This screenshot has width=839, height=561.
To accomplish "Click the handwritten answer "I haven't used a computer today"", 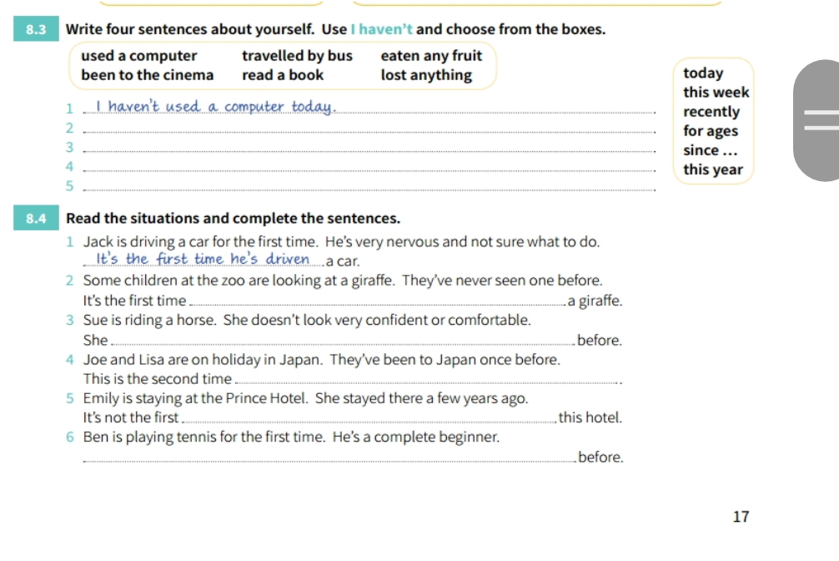I will pyautogui.click(x=216, y=107).
